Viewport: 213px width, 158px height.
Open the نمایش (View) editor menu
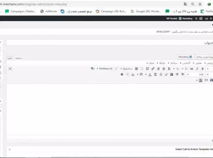[197, 63]
